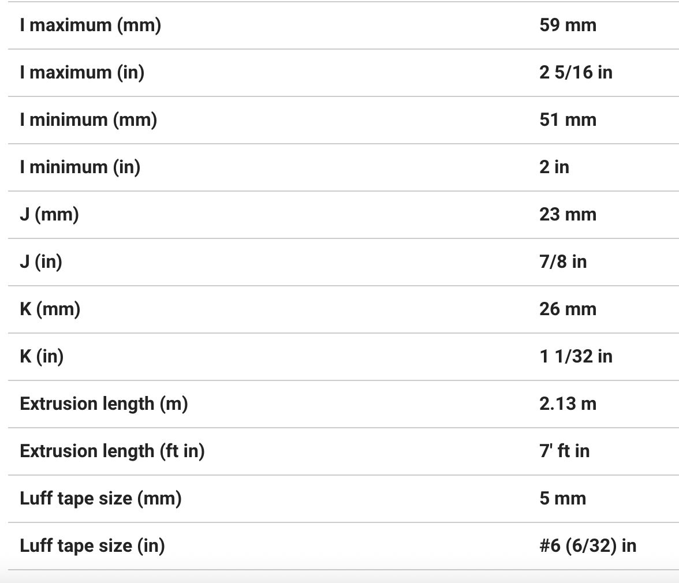The width and height of the screenshot is (679, 583).
Task: Click the "I minimum (mm)" label
Action: point(88,120)
